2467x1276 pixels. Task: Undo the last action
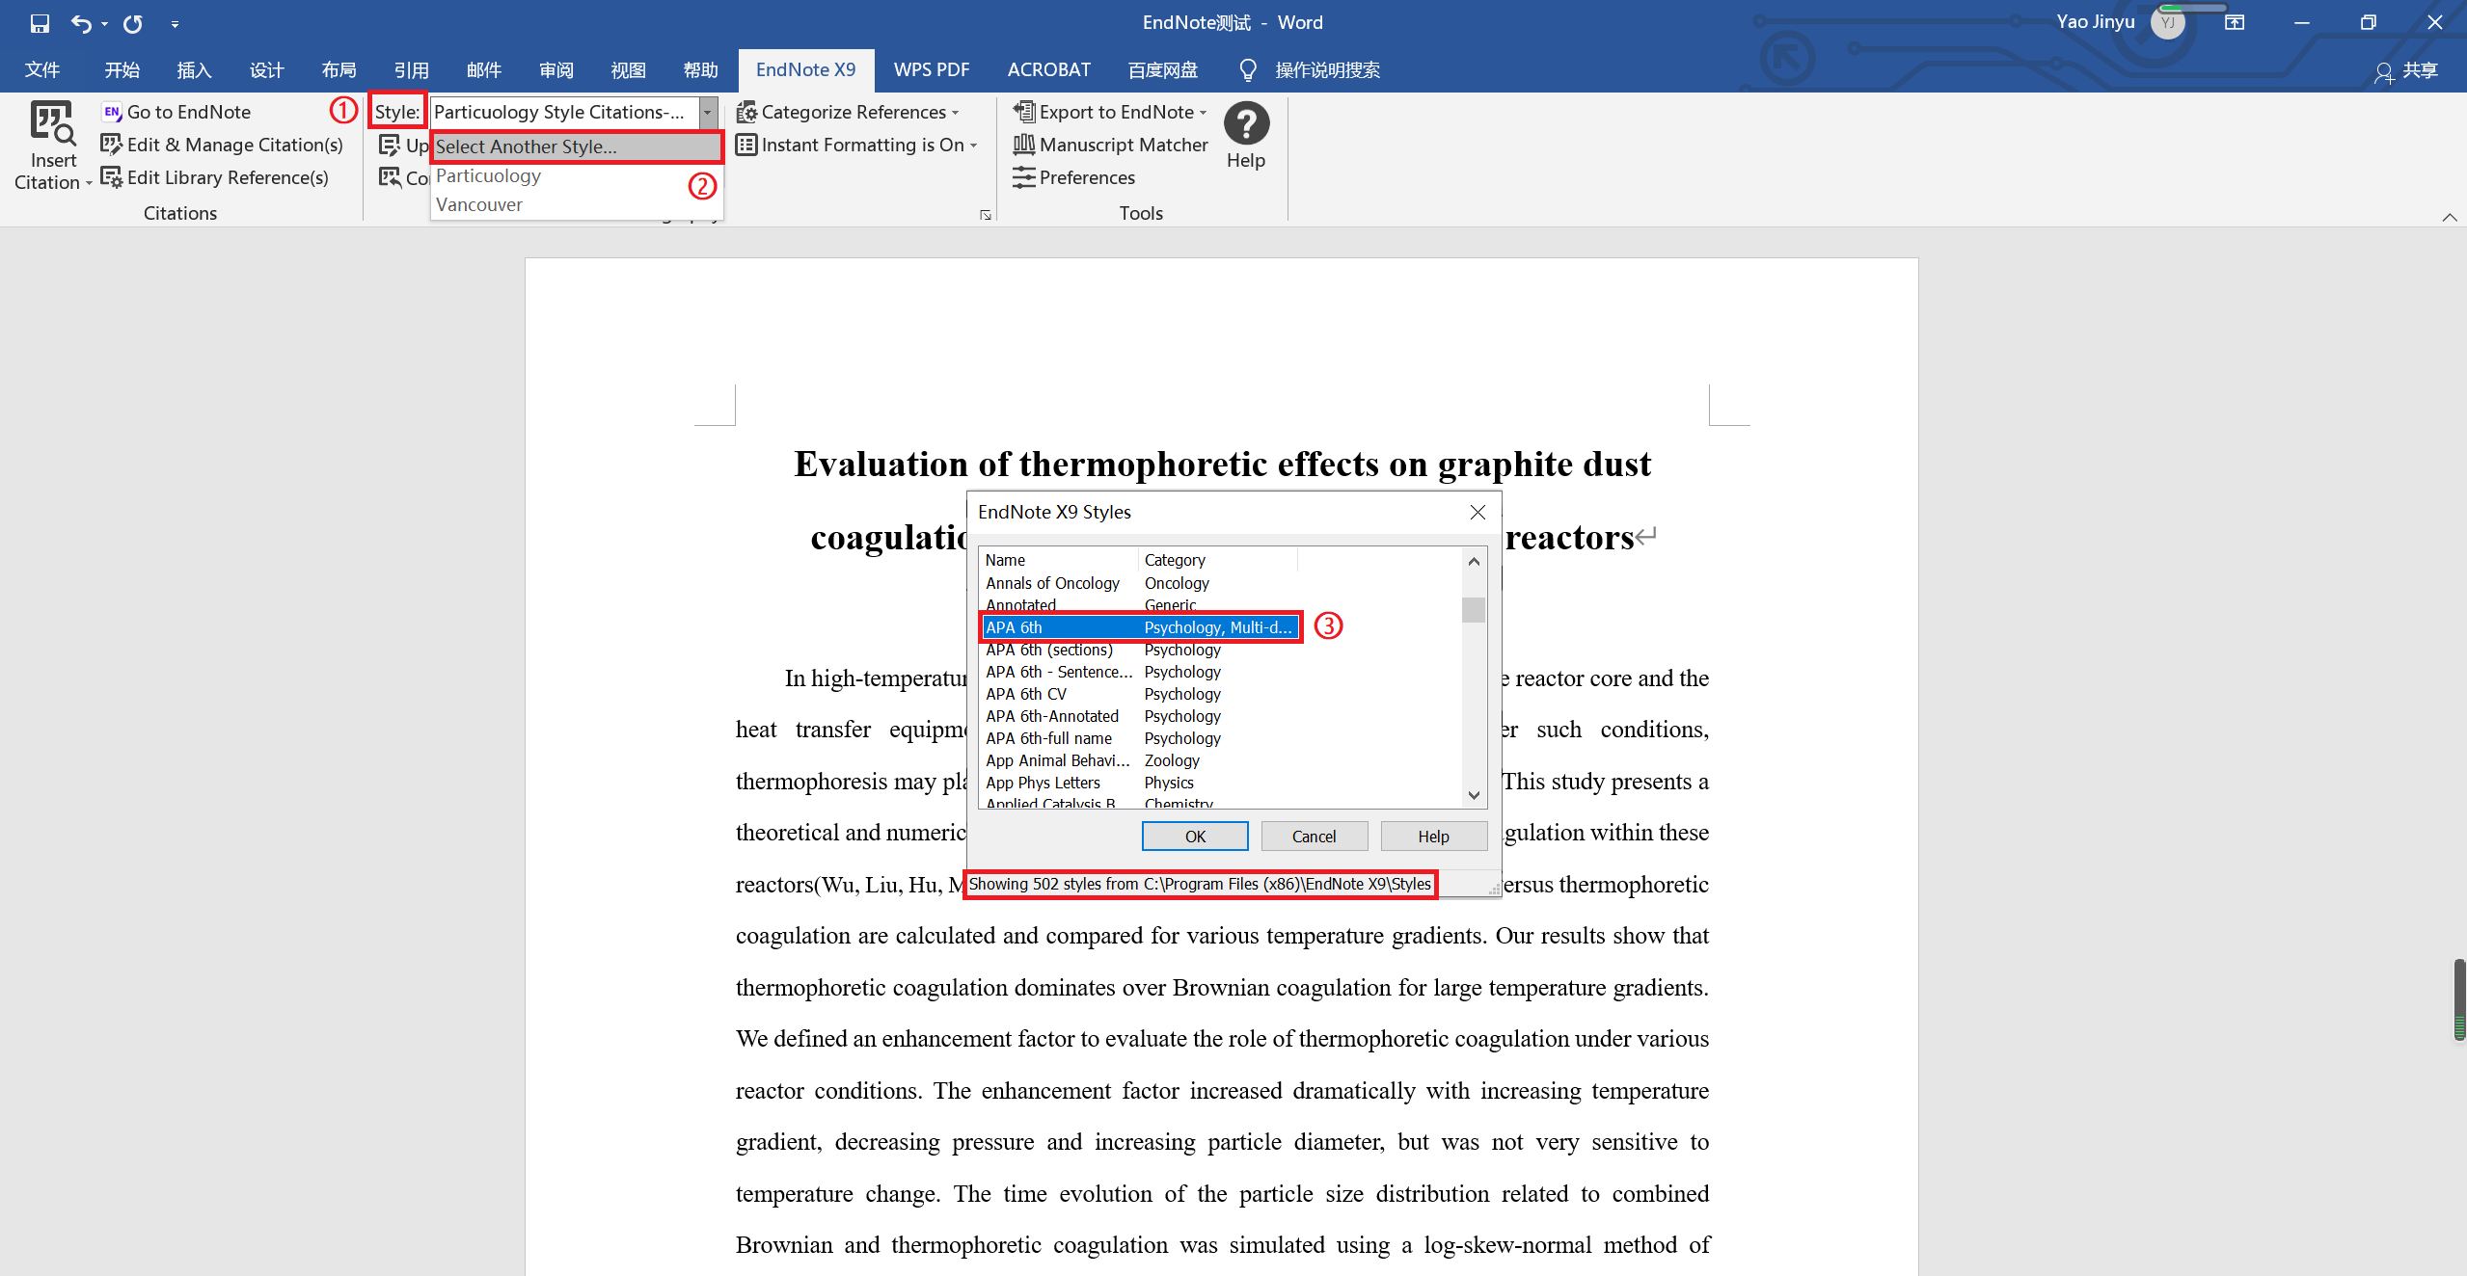tap(81, 23)
